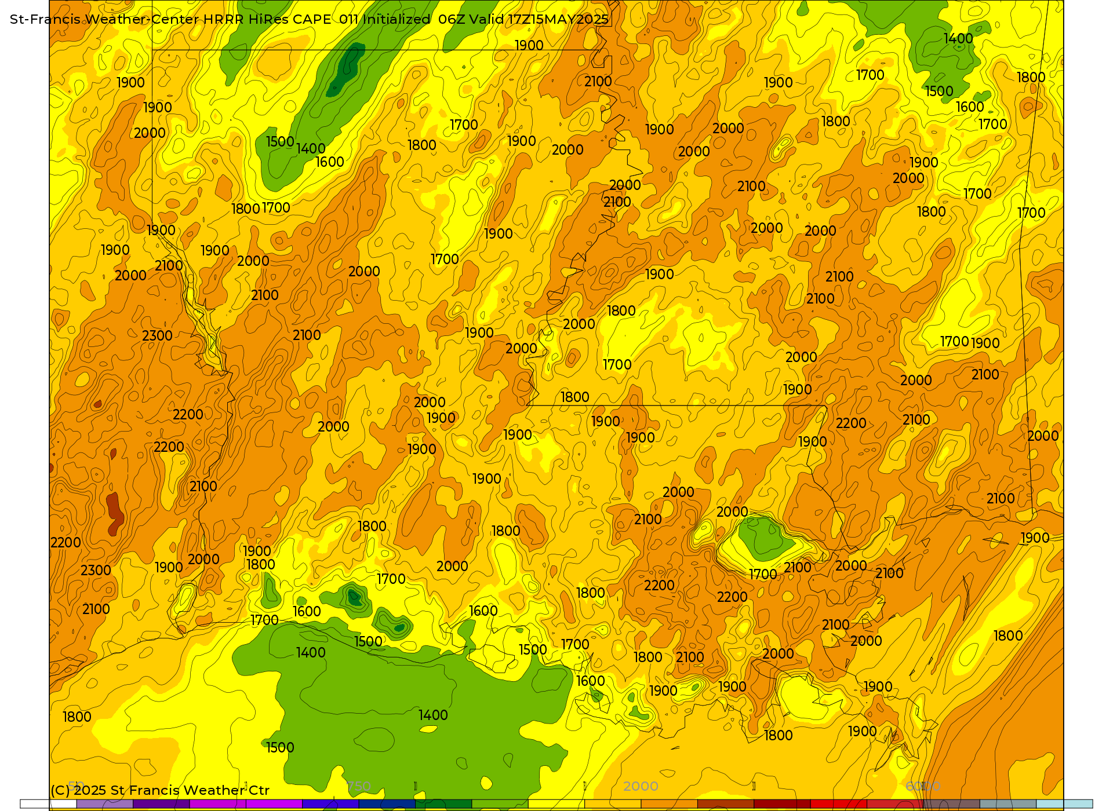Select the yellow color bar swatch
The height and width of the screenshot is (811, 1113).
coord(556,804)
